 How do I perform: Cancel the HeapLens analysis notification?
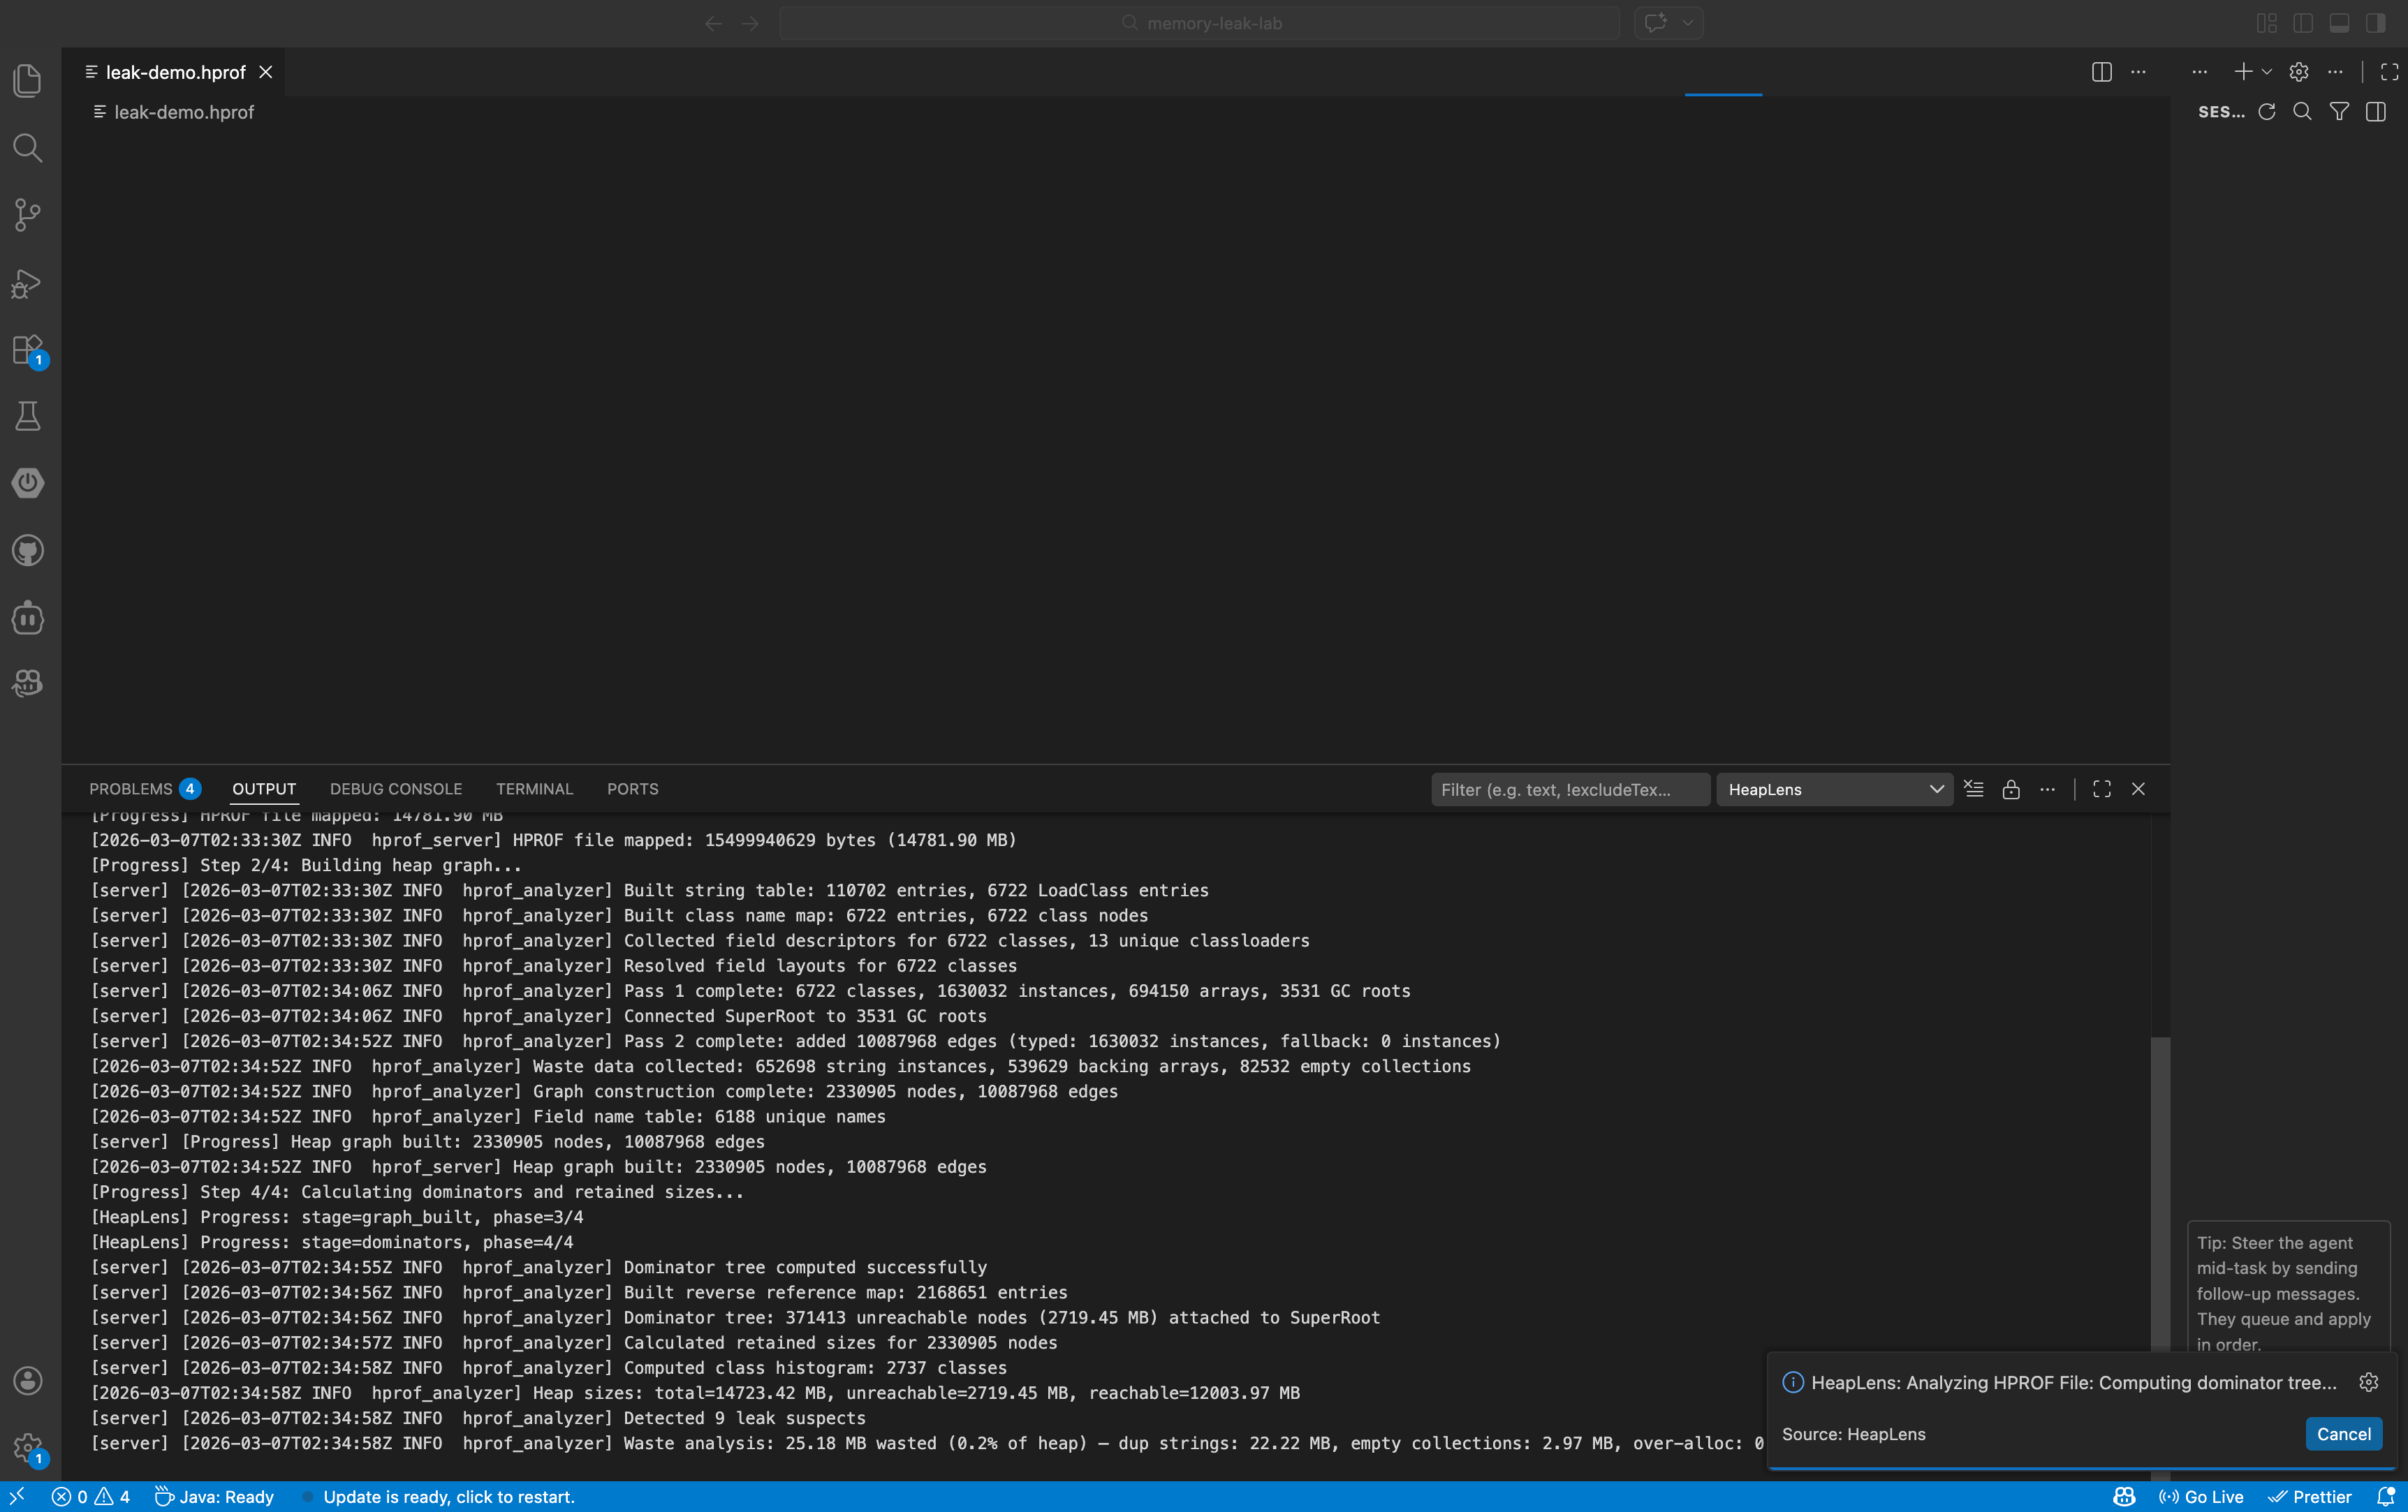pos(2343,1434)
